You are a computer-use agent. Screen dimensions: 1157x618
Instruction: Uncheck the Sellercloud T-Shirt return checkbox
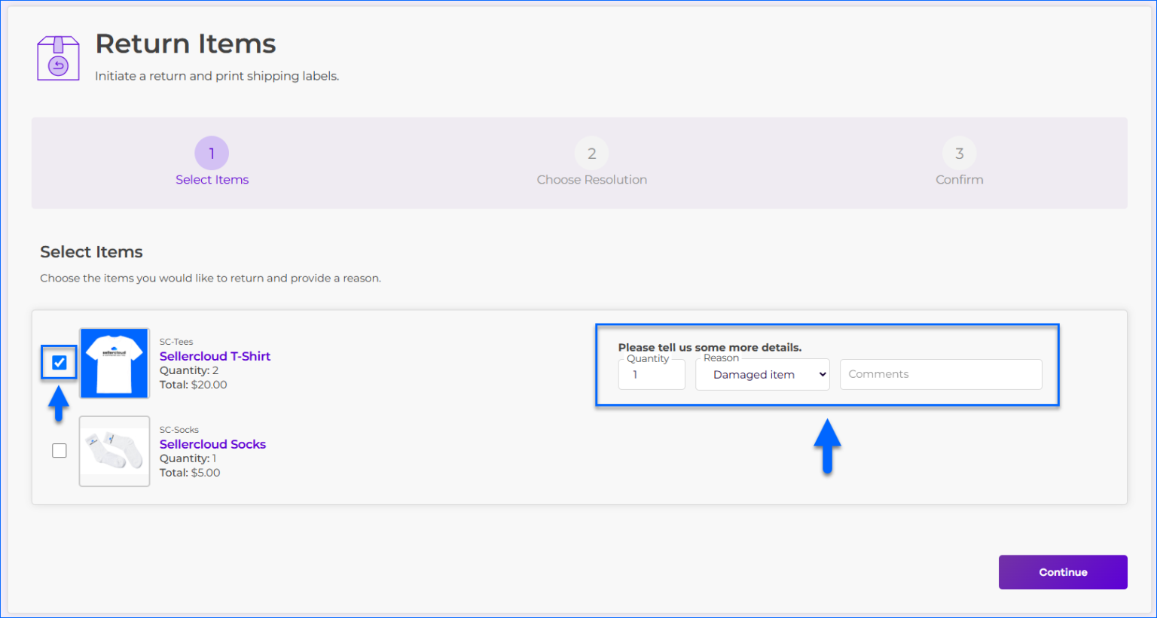59,362
